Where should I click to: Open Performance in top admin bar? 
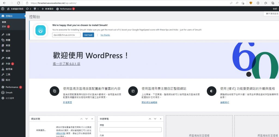point(65,9)
